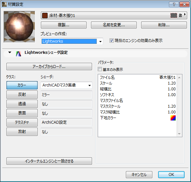Image resolution: width=191 pixels, height=182 pixels.
Task: Click the hatch pattern icon in material name bar
Action: click(x=173, y=15)
